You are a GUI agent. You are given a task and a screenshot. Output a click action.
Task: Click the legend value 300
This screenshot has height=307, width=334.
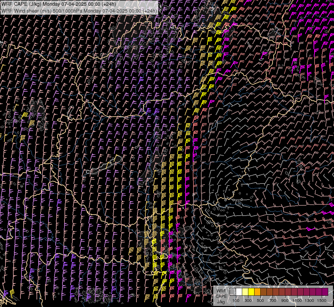pyautogui.click(x=248, y=301)
